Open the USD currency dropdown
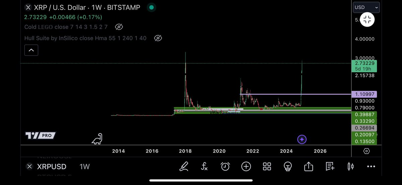 click(x=366, y=7)
